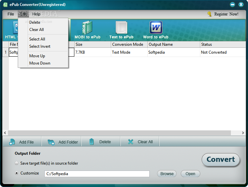Open the Text to ePub converter
This screenshot has width=248, height=187.
coord(121,30)
